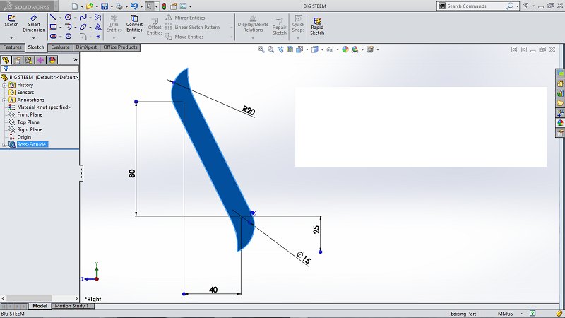Click the Apply Scene icon

355,49
